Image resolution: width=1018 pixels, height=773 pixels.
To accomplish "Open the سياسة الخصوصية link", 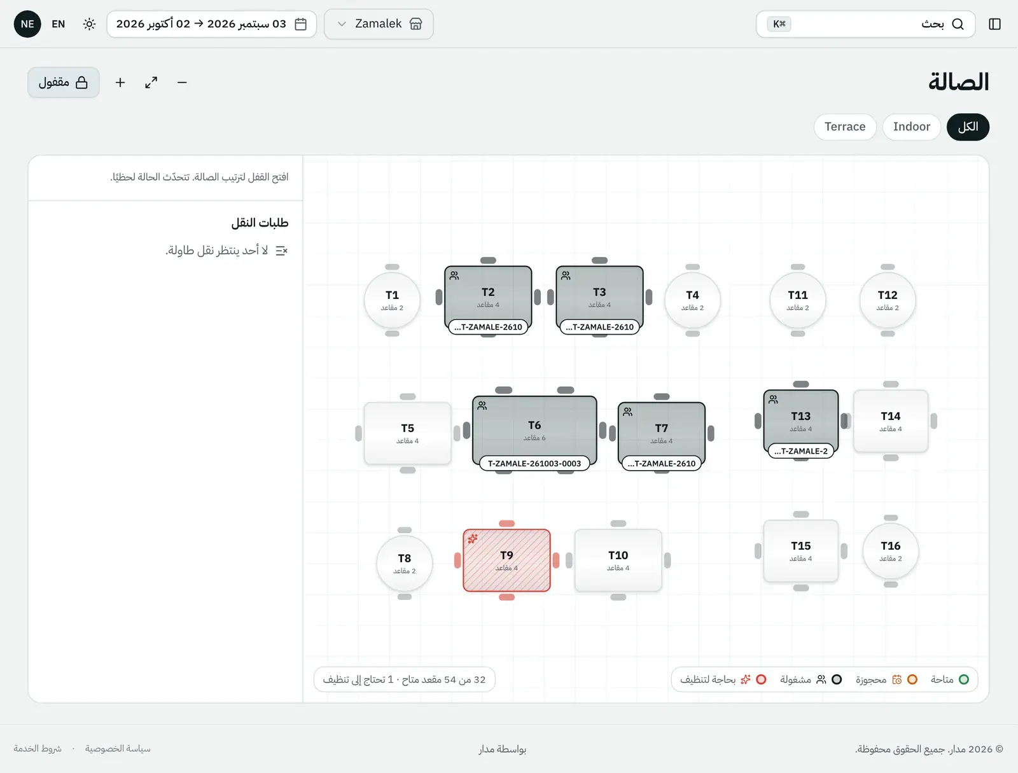I will tap(118, 749).
